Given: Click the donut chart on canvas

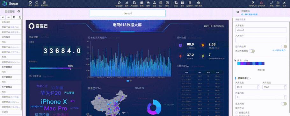Looking at the screenshot, I should pyautogui.click(x=154, y=107).
